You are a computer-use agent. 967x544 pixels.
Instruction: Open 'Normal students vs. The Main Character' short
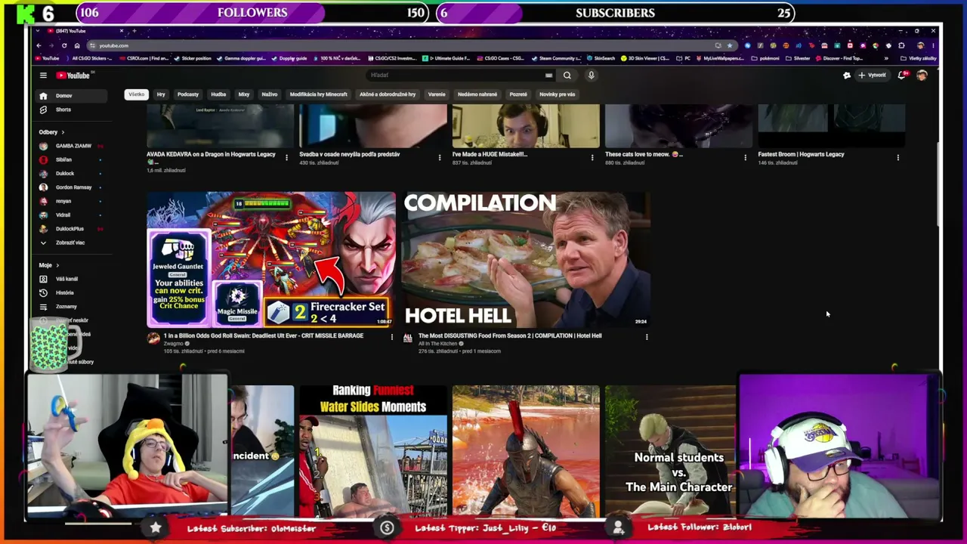coord(670,451)
